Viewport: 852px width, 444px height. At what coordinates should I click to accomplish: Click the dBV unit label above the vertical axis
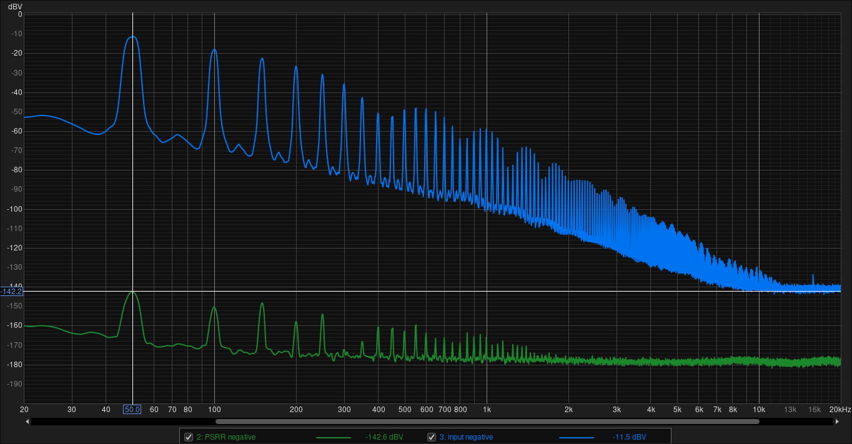click(15, 6)
